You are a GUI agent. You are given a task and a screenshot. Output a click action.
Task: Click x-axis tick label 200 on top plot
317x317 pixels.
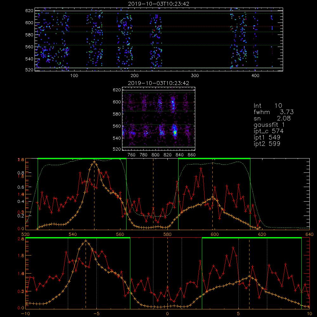point(134,76)
